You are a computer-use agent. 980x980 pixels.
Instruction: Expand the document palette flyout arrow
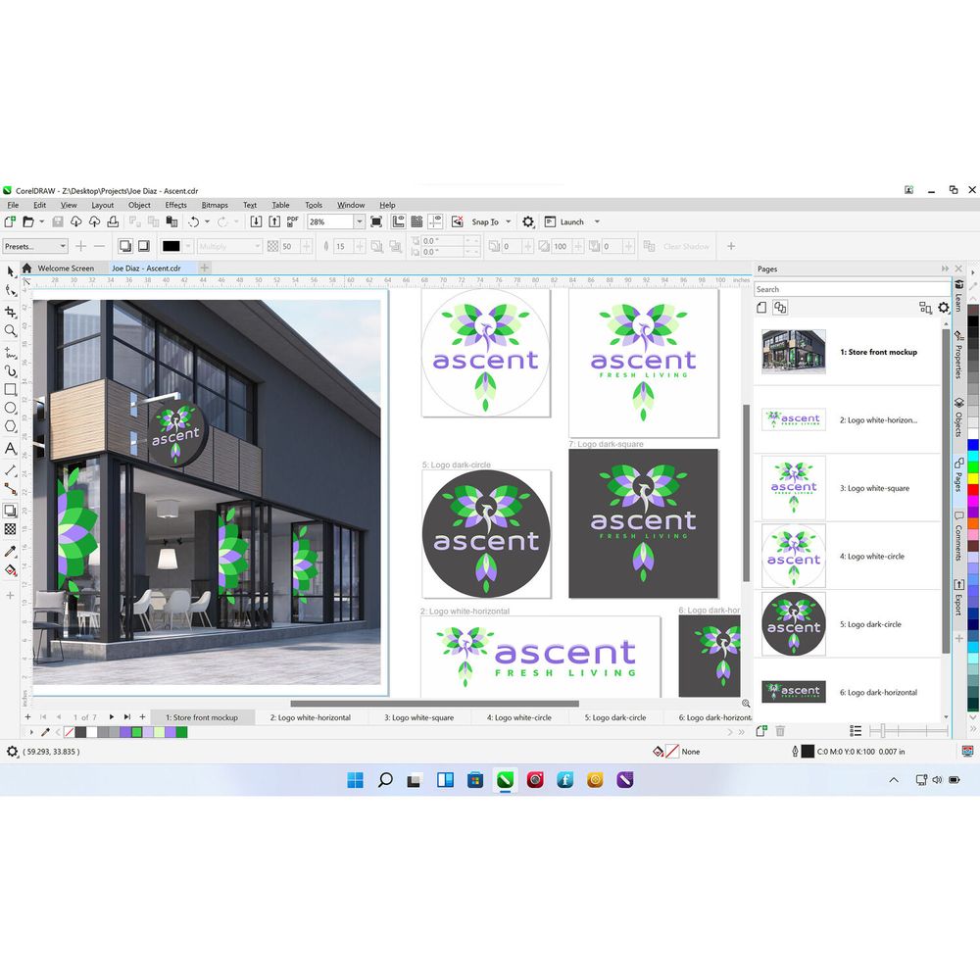click(31, 732)
